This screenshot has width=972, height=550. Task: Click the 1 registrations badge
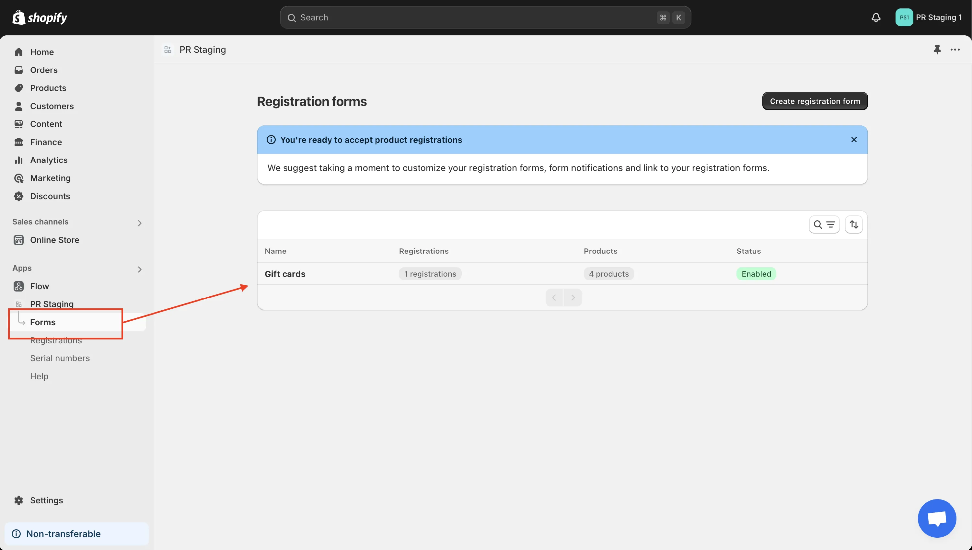(430, 274)
